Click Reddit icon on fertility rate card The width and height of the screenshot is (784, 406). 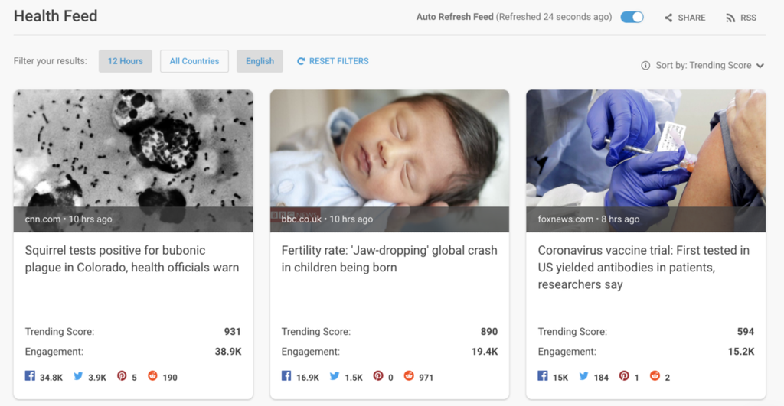tap(409, 376)
